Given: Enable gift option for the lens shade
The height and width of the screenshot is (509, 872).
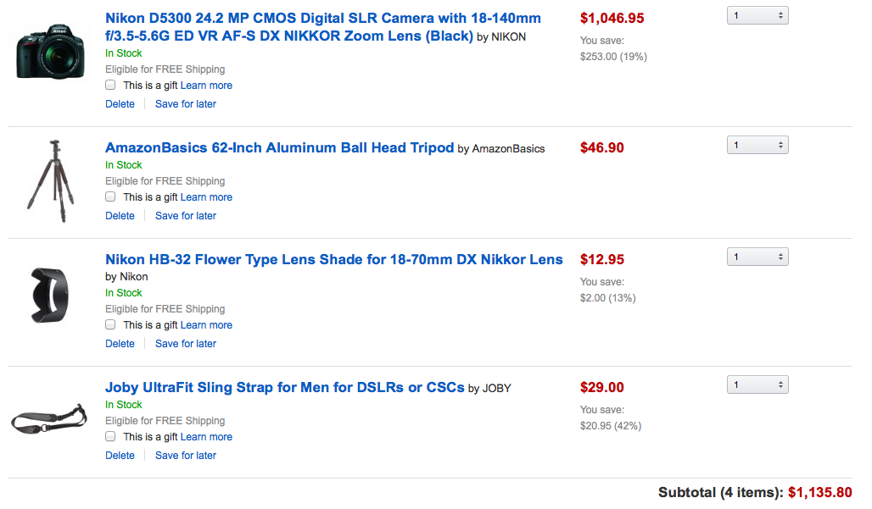Looking at the screenshot, I should [110, 325].
